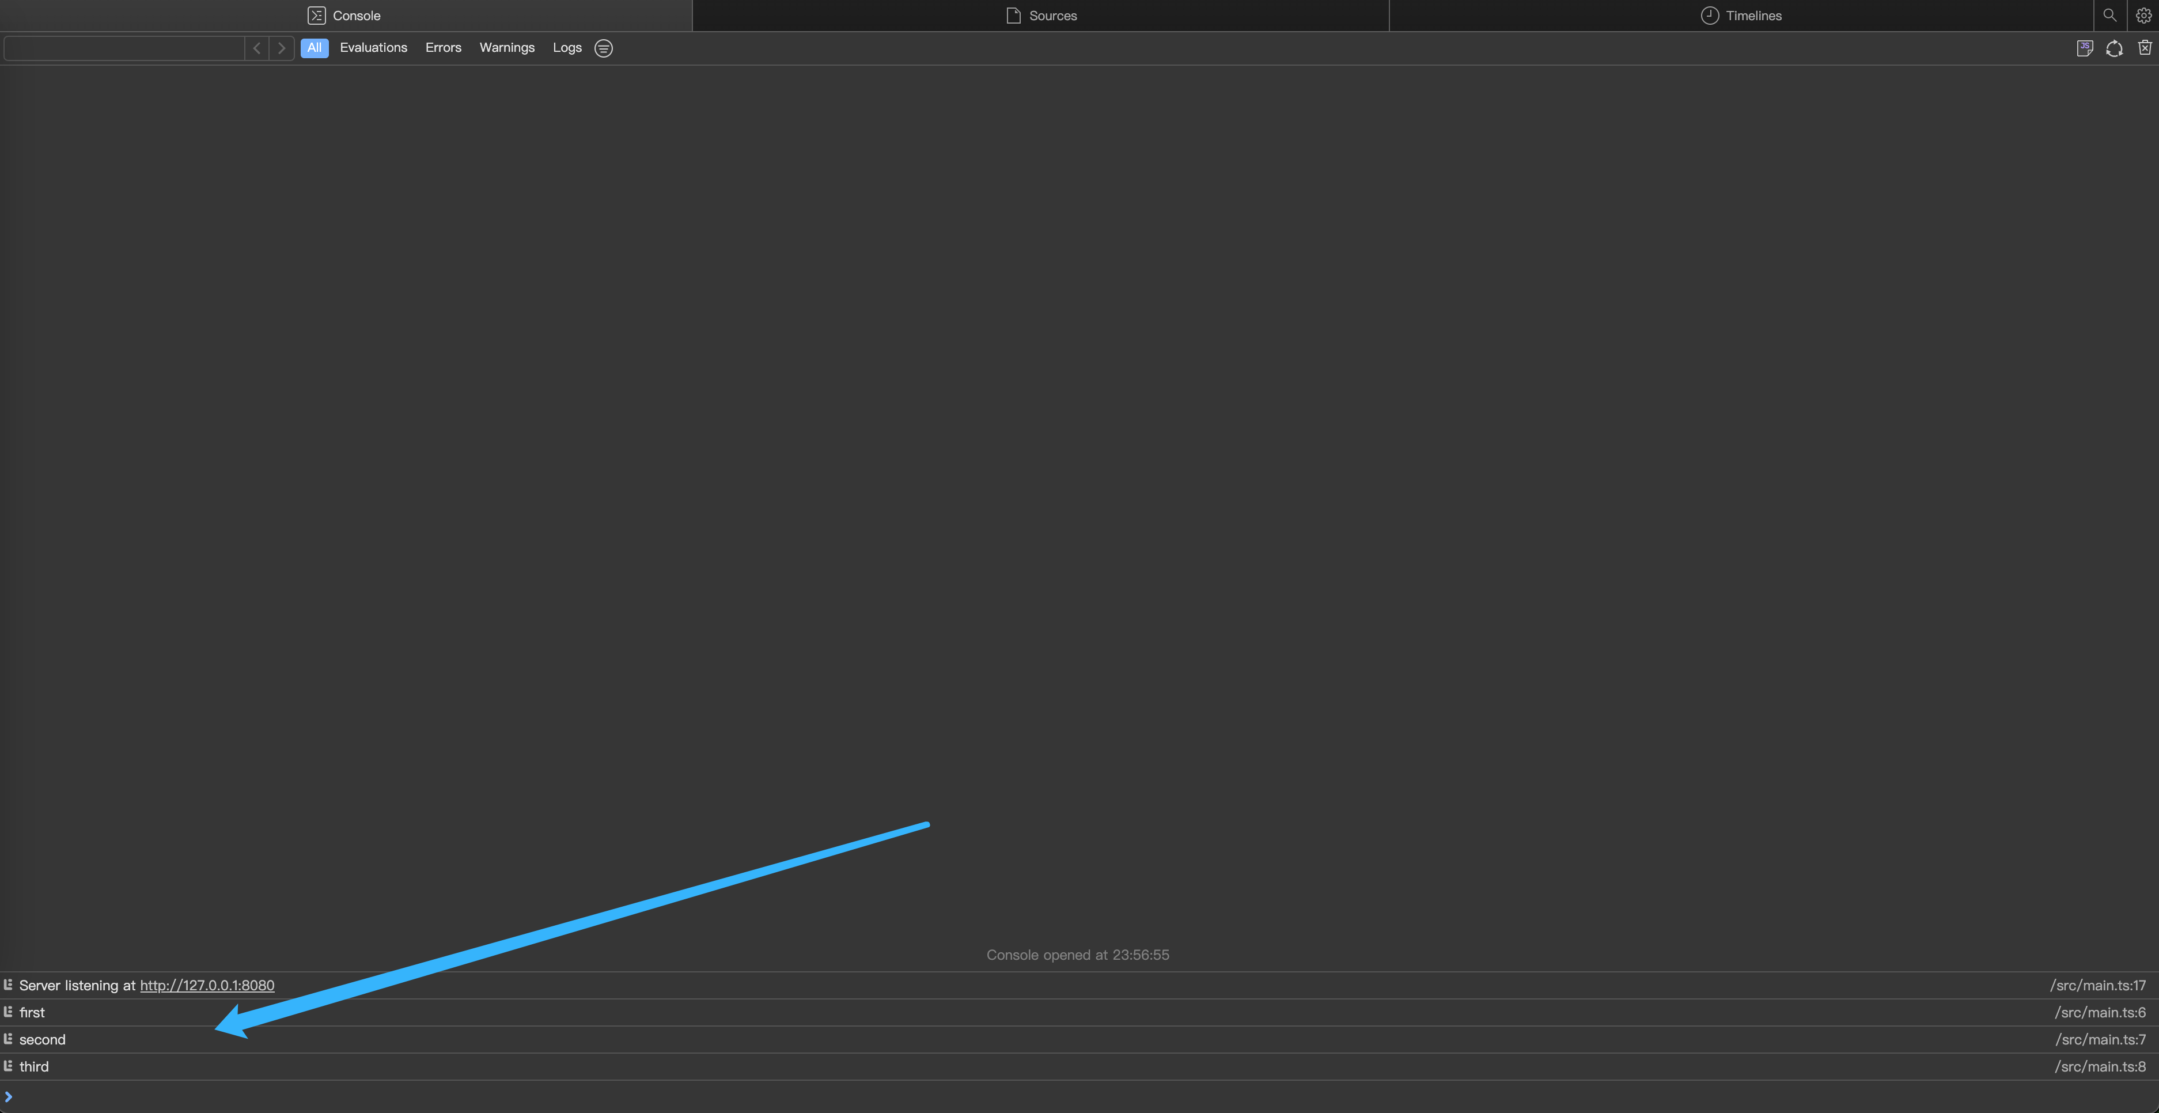Switch to the Timelines tab
Viewport: 2159px width, 1113px height.
point(1741,15)
